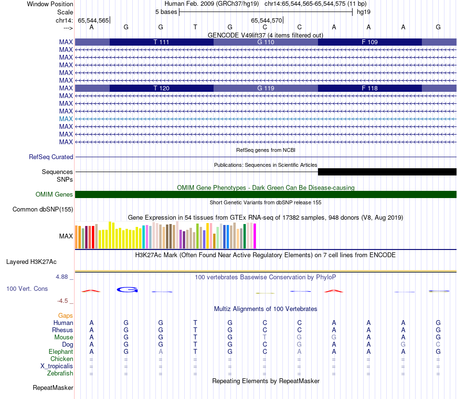Open the Common dbSNP(155) track label
Viewport: 457px width, 399px height.
pyautogui.click(x=43, y=210)
